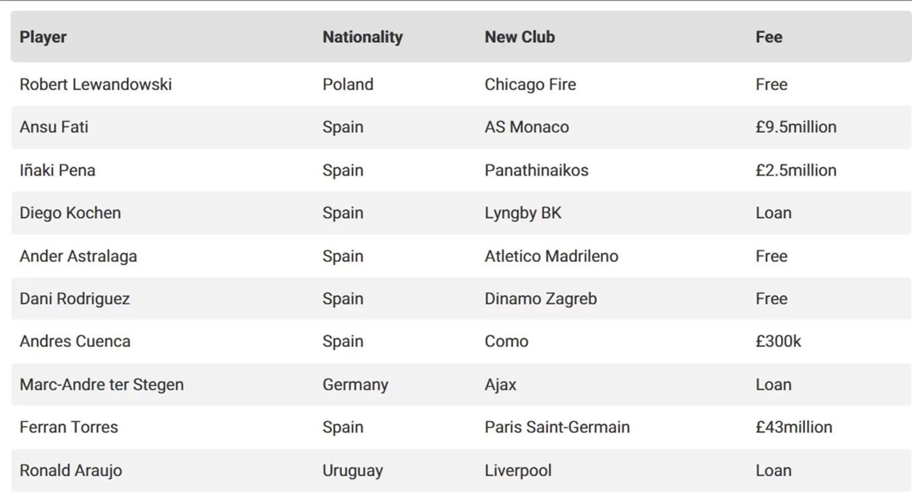Select the Robert Lewandowski player name
Viewport: 912px width, 503px height.
[95, 84]
